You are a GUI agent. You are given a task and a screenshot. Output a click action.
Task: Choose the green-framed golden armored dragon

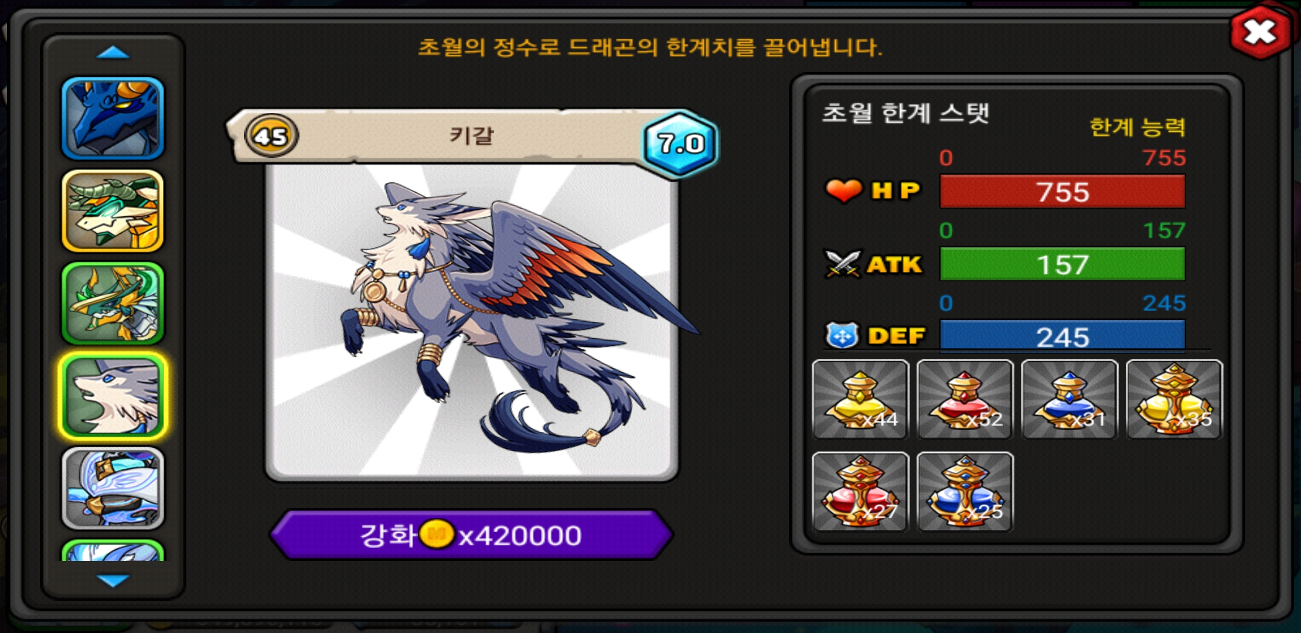tap(113, 303)
